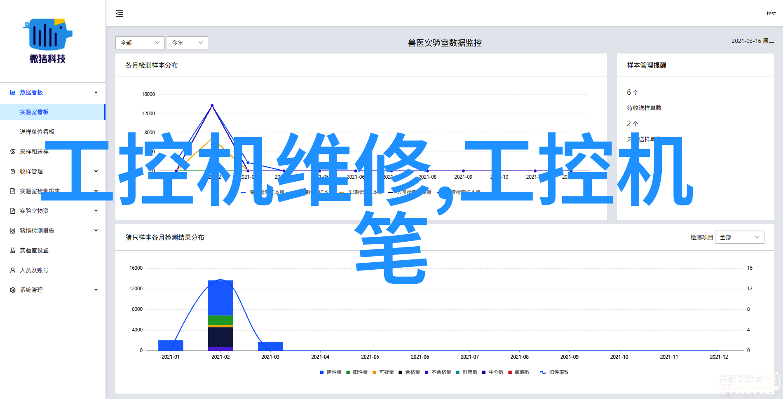The width and height of the screenshot is (783, 399).
Task: Click the 2021-03 blue bar
Action: 270,346
